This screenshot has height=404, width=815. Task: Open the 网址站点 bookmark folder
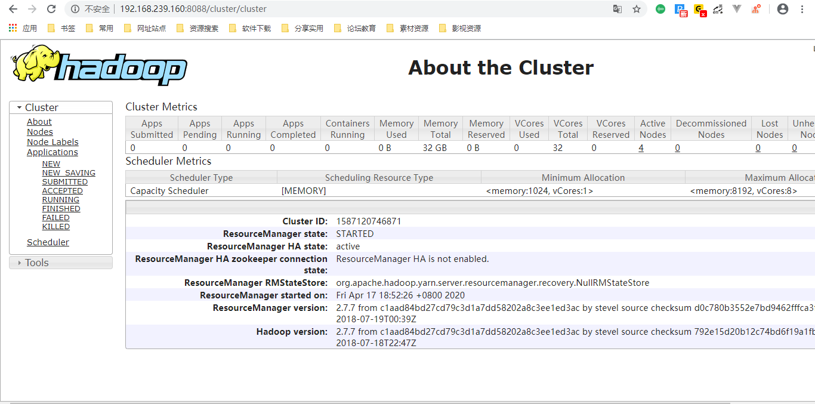click(x=144, y=28)
